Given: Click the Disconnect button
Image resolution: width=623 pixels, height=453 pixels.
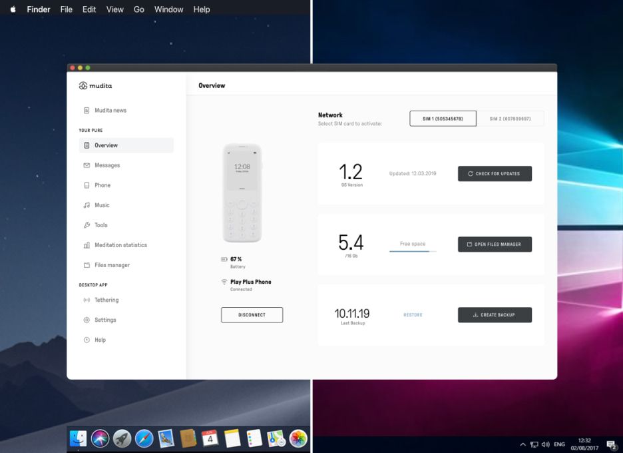Looking at the screenshot, I should coord(252,315).
